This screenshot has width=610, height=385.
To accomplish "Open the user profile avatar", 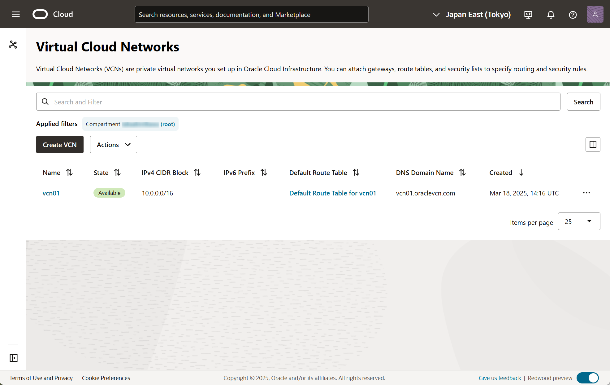I will pos(595,14).
